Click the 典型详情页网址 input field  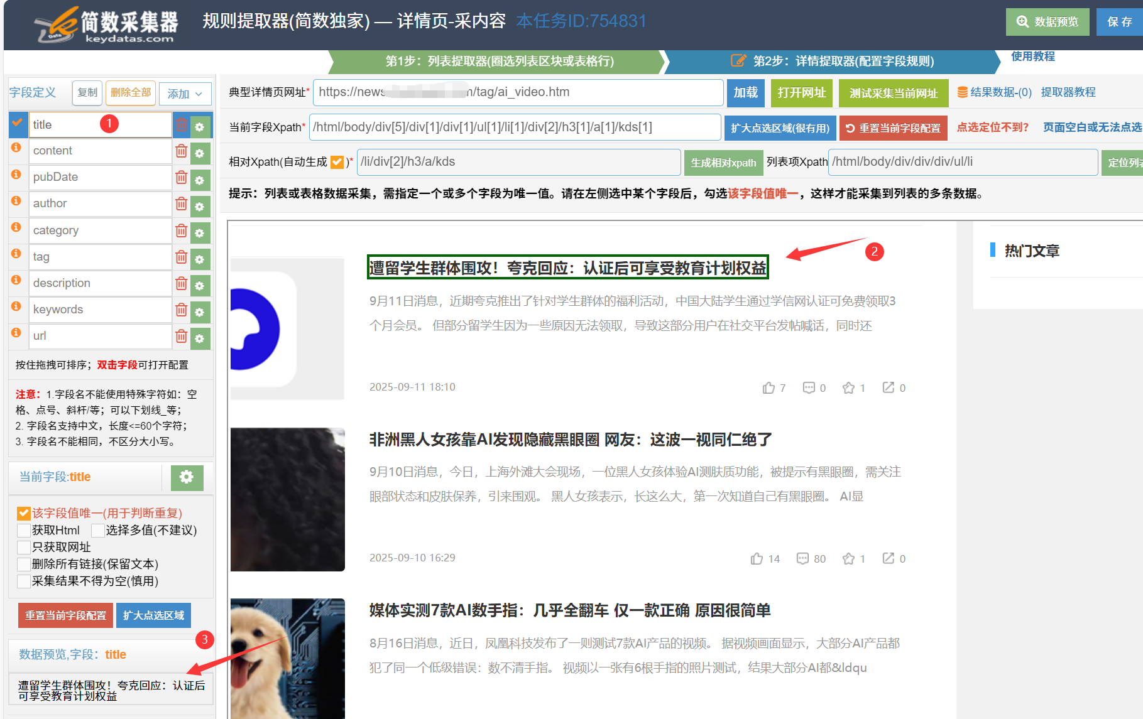[x=515, y=92]
